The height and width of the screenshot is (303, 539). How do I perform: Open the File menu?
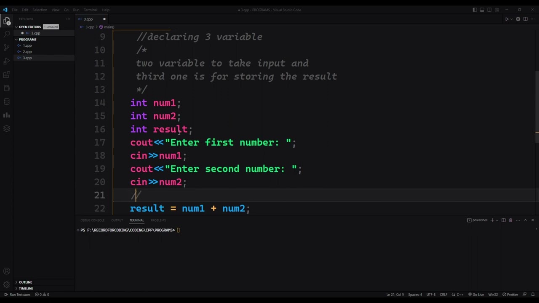coord(14,10)
